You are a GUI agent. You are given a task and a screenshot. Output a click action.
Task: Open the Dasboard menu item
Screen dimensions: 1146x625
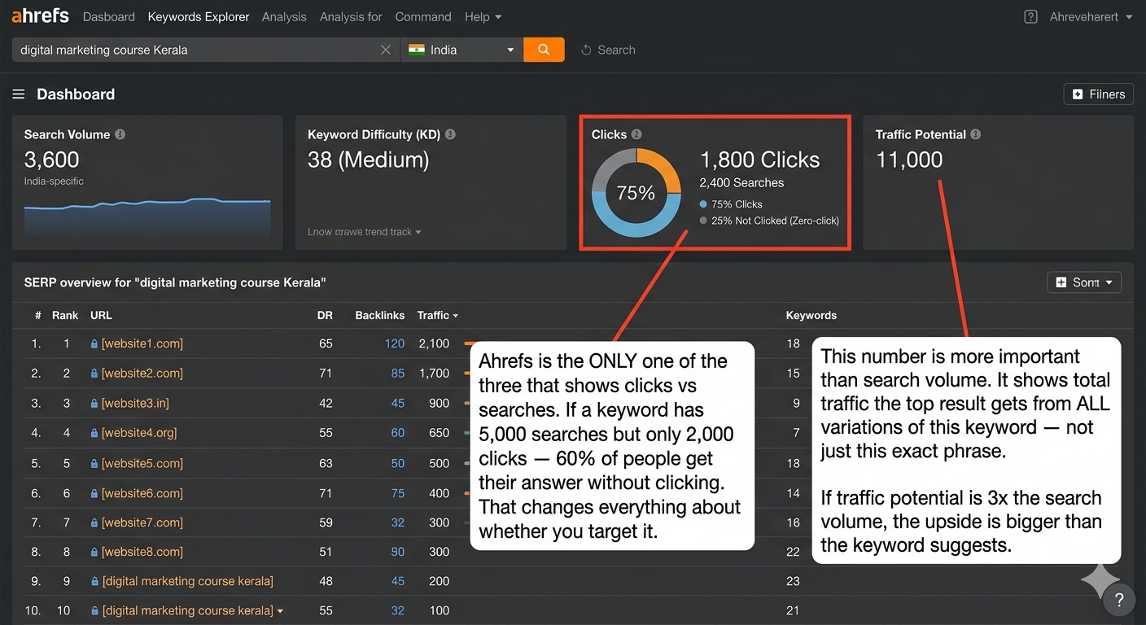(109, 16)
